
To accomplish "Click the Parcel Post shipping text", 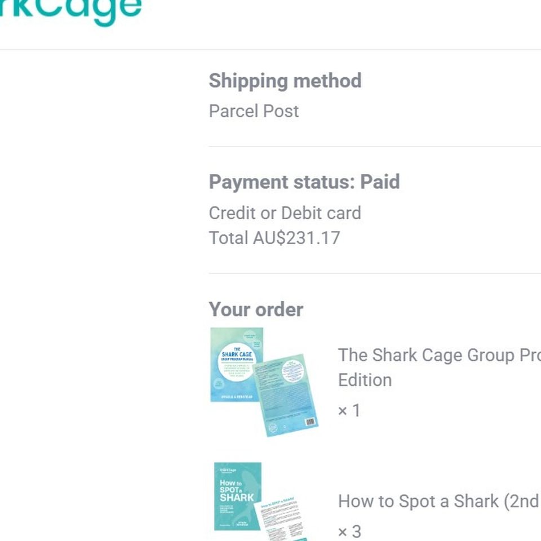I will coord(254,111).
